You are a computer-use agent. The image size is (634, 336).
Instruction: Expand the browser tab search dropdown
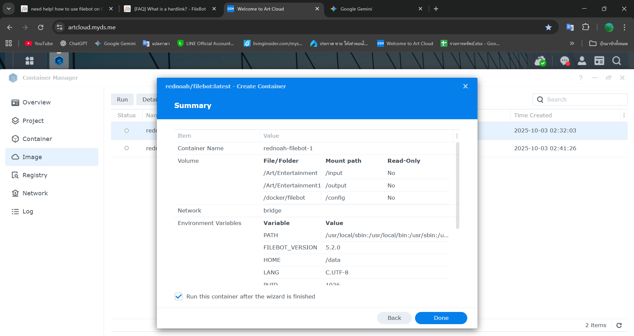tap(9, 9)
